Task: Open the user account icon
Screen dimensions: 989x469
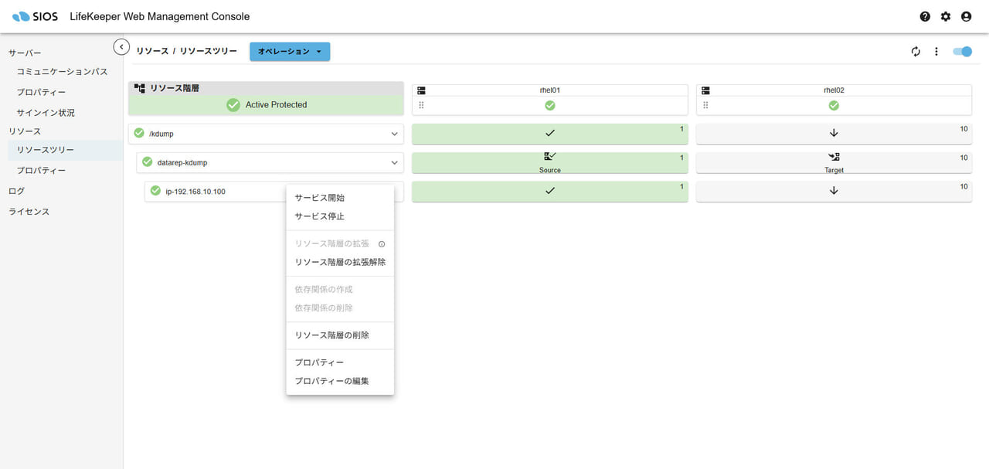Action: [x=966, y=16]
